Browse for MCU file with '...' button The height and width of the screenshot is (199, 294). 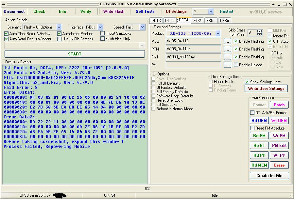pyautogui.click(x=227, y=41)
